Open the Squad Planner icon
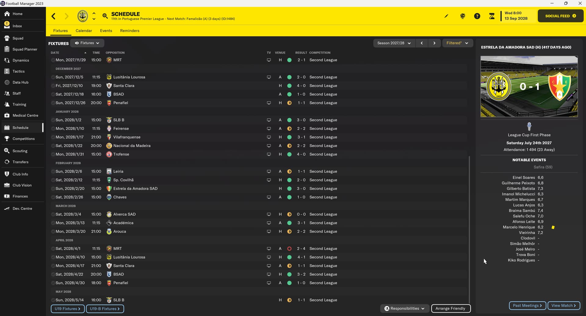The height and width of the screenshot is (316, 586). 7,49
